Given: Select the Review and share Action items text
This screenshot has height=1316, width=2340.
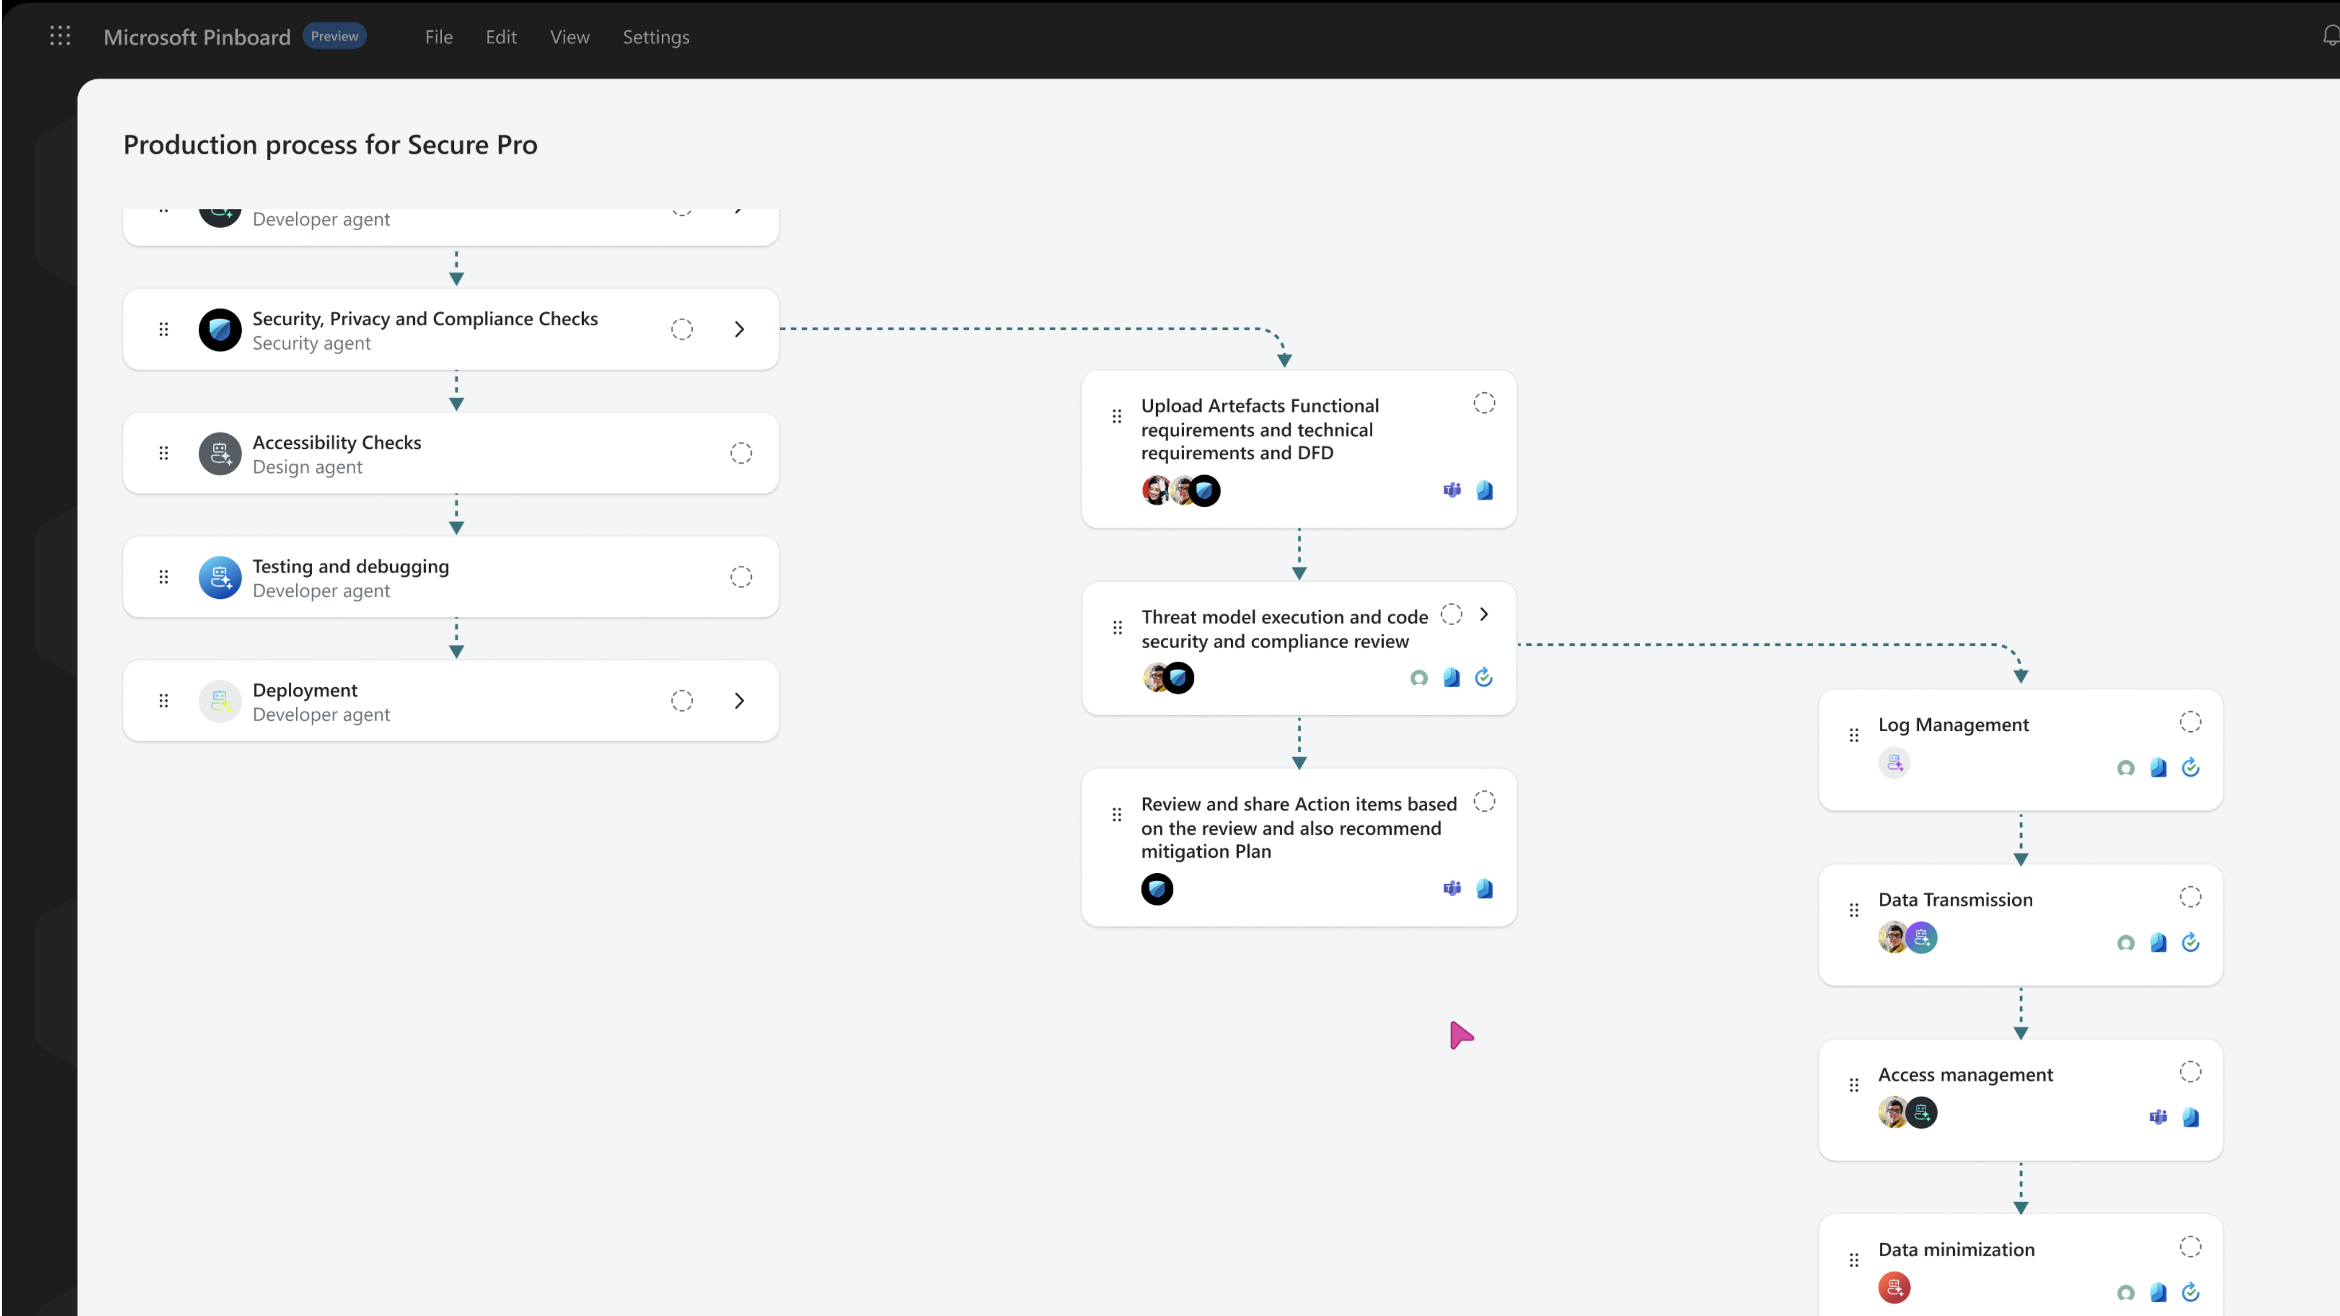Looking at the screenshot, I should click(1299, 827).
